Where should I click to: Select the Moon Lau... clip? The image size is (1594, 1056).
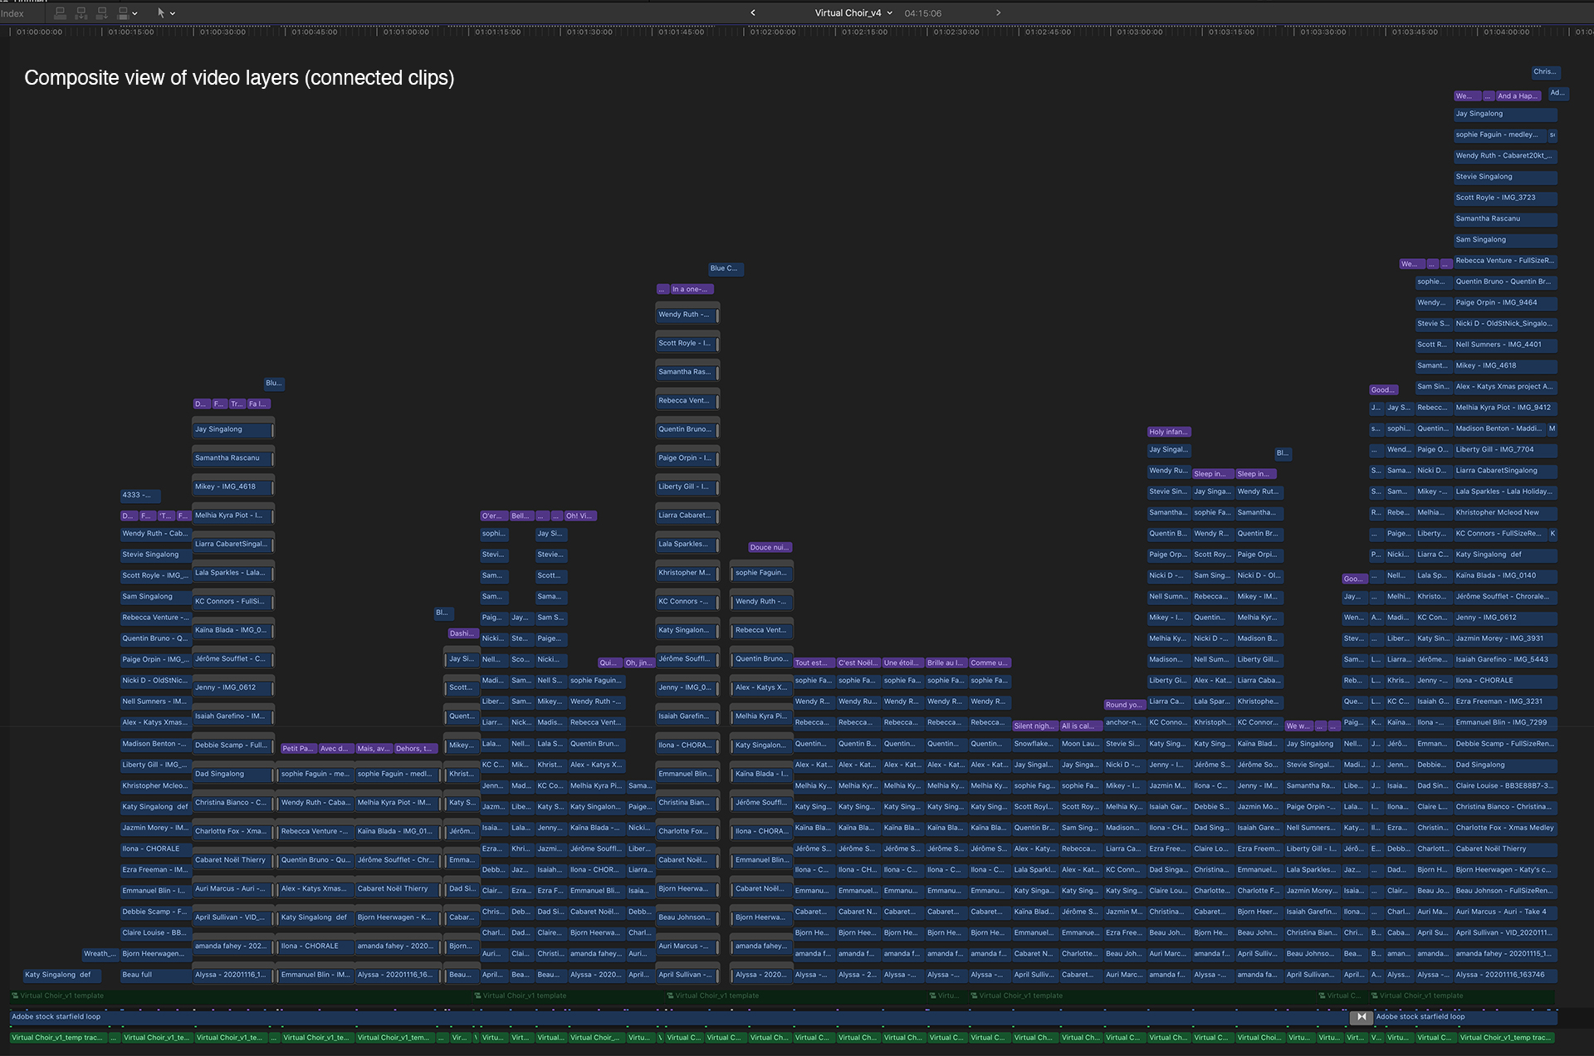pos(1080,744)
